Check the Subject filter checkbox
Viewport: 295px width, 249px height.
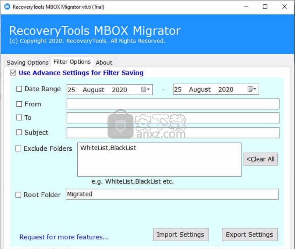click(19, 132)
